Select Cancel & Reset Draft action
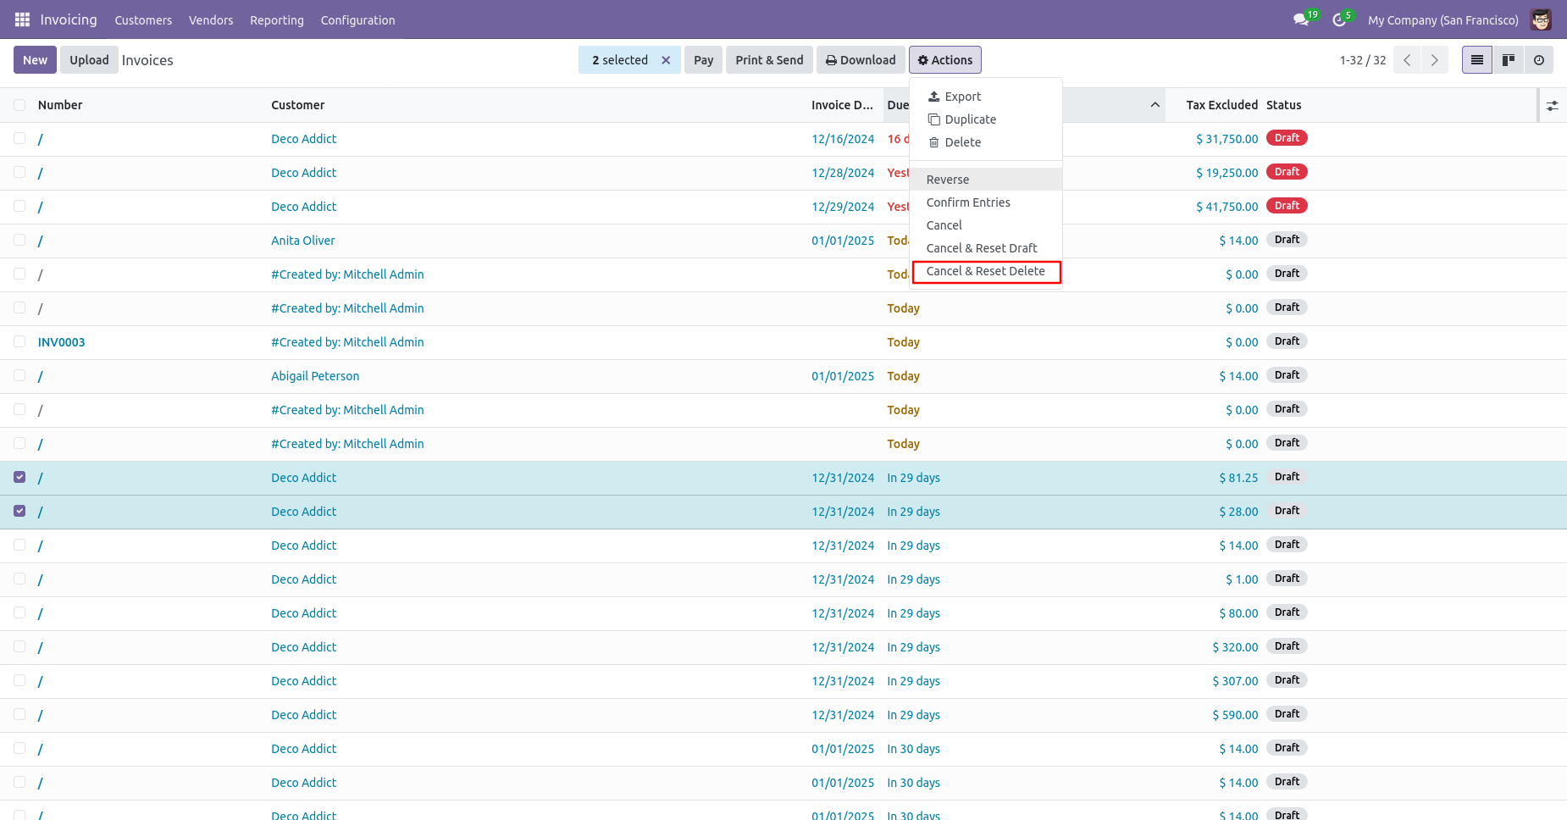Viewport: 1567px width, 820px height. coord(986,248)
